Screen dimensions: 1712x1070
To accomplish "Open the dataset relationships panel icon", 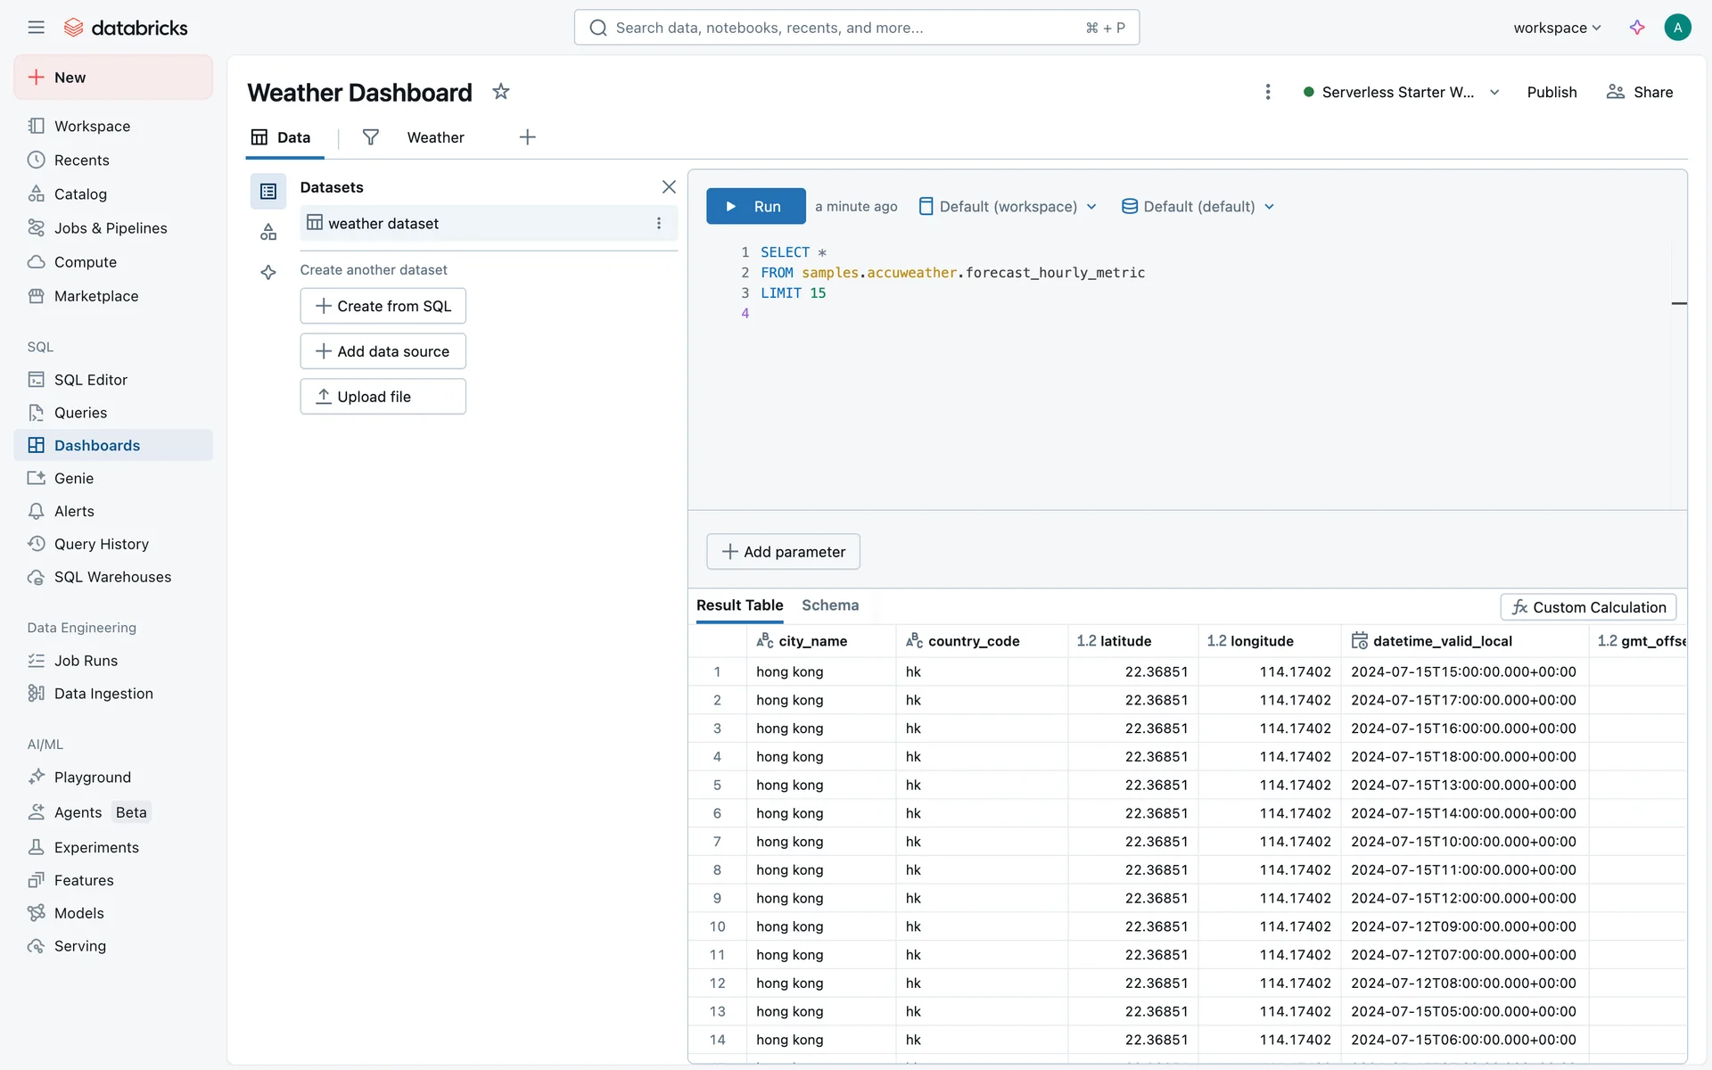I will click(268, 233).
